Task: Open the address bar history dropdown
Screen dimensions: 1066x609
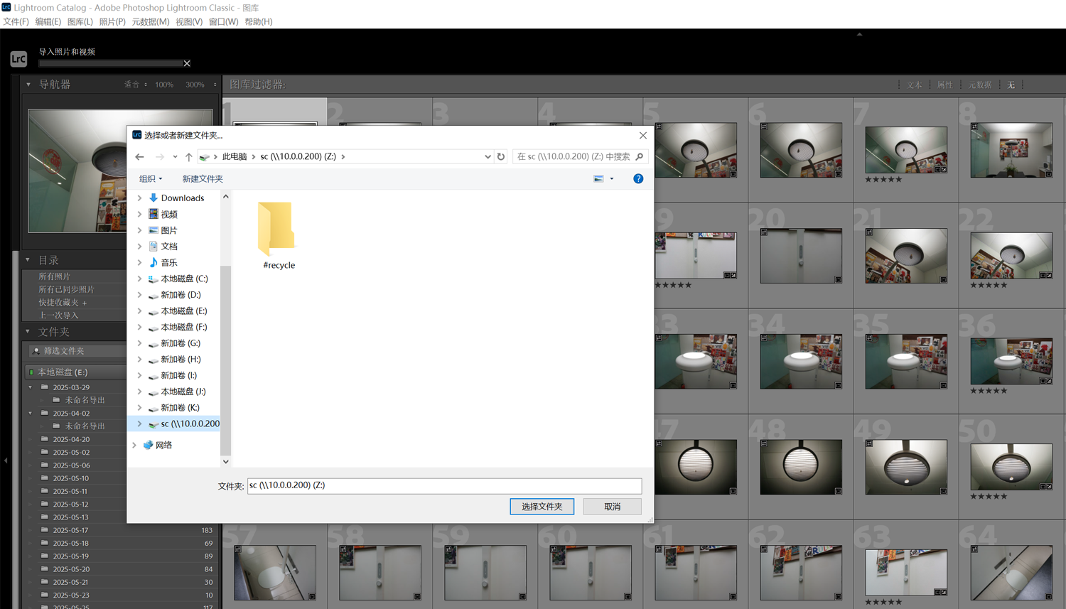Action: point(488,157)
